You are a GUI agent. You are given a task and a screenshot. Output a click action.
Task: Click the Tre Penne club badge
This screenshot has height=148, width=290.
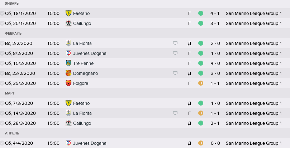coord(68,63)
